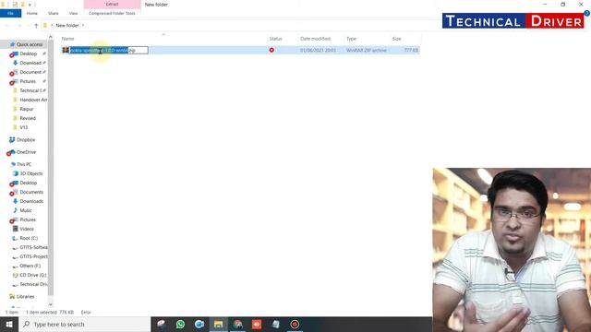Image resolution: width=591 pixels, height=332 pixels.
Task: Open the Music folder
Action: click(26, 210)
